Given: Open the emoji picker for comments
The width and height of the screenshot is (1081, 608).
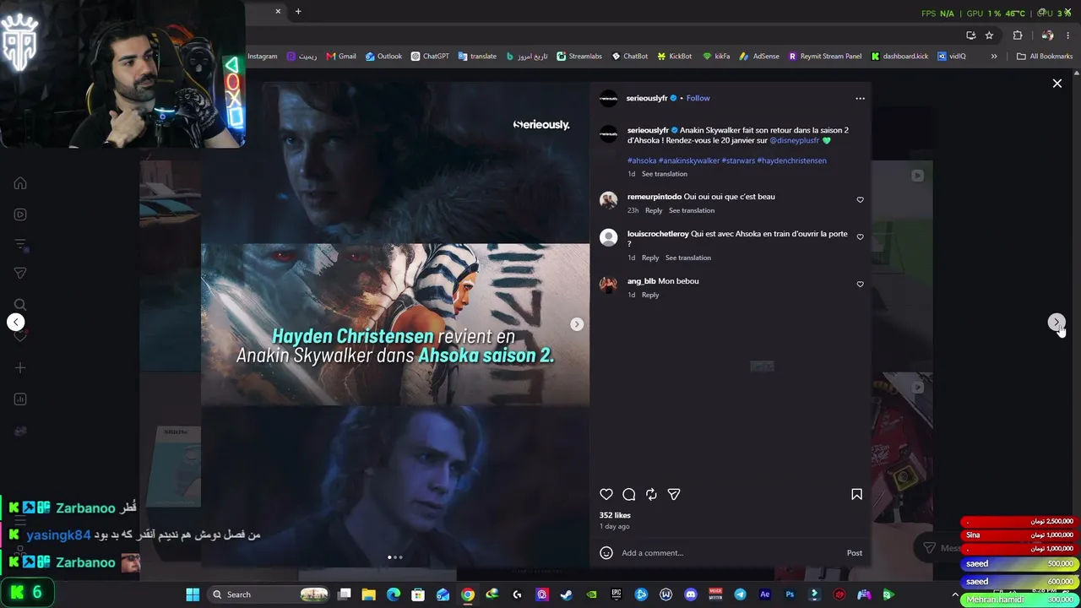Looking at the screenshot, I should tap(606, 553).
